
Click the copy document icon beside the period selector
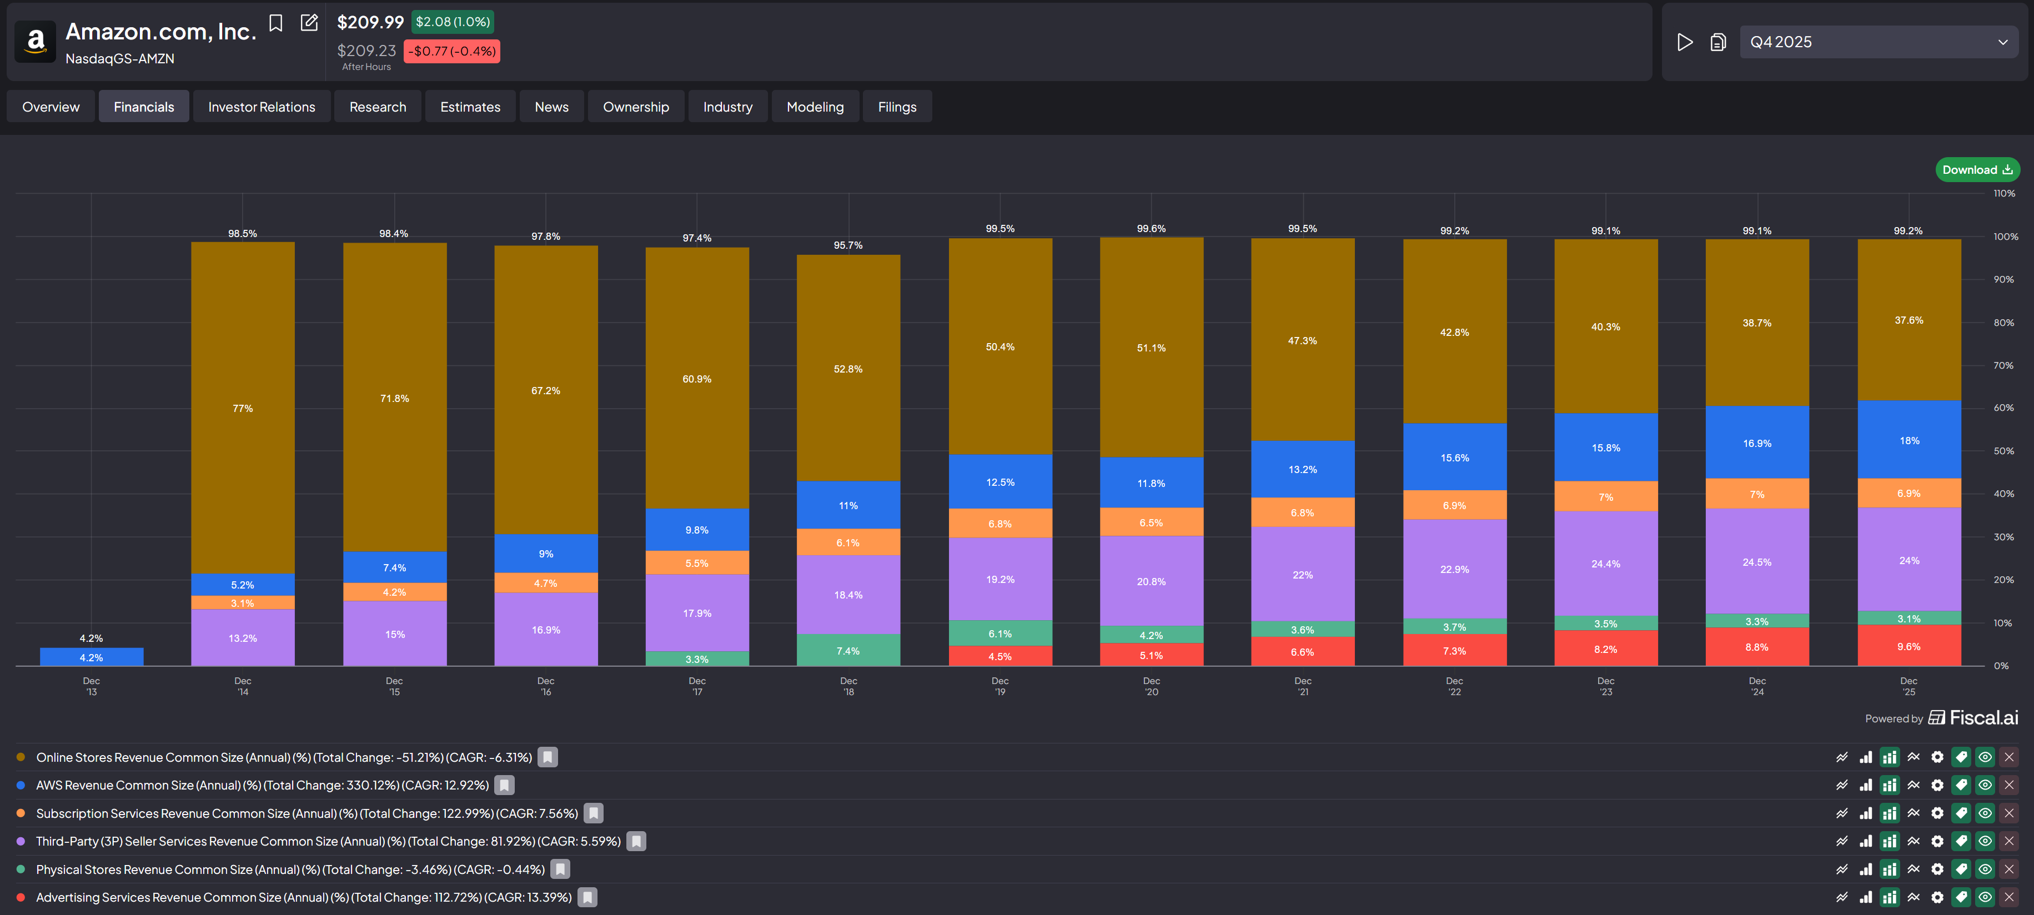click(1717, 42)
